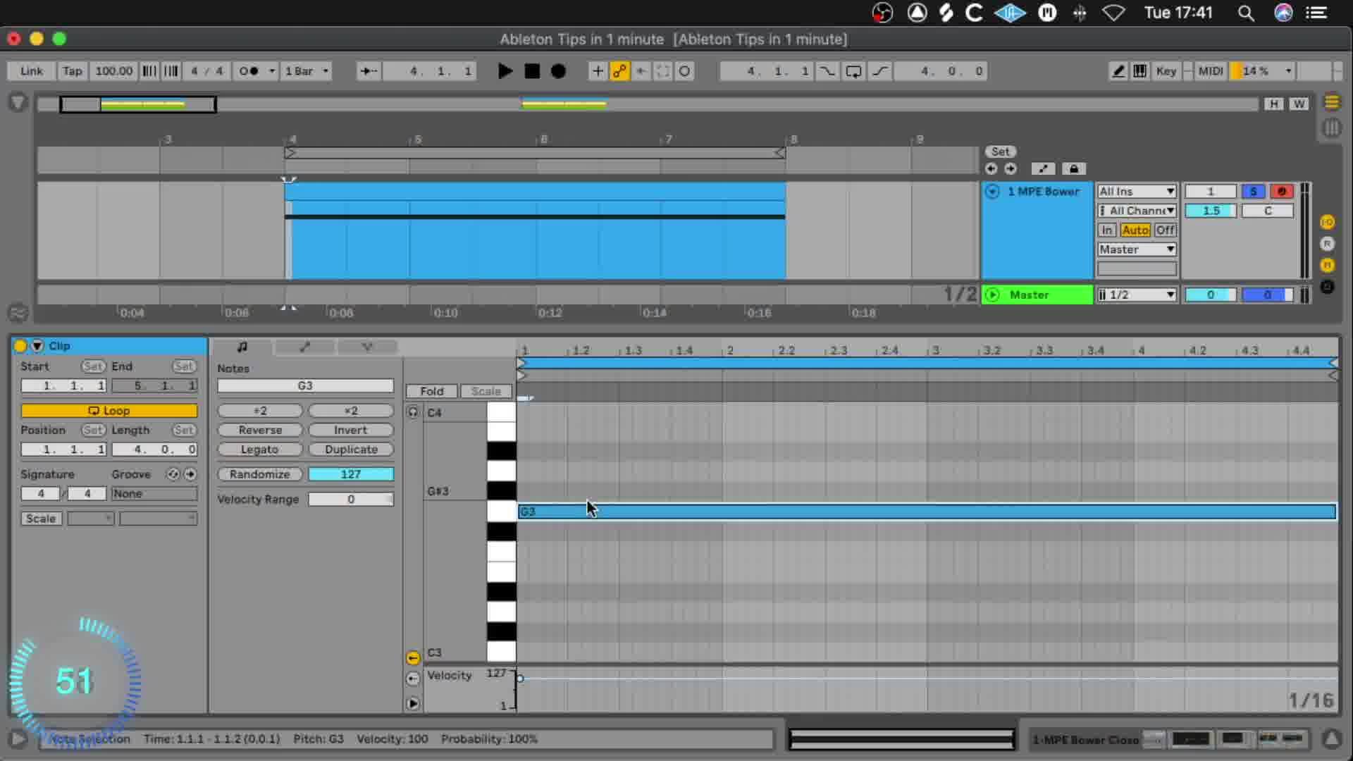Image resolution: width=1353 pixels, height=761 pixels.
Task: Click the track volume 1.5 slider
Action: point(1211,211)
